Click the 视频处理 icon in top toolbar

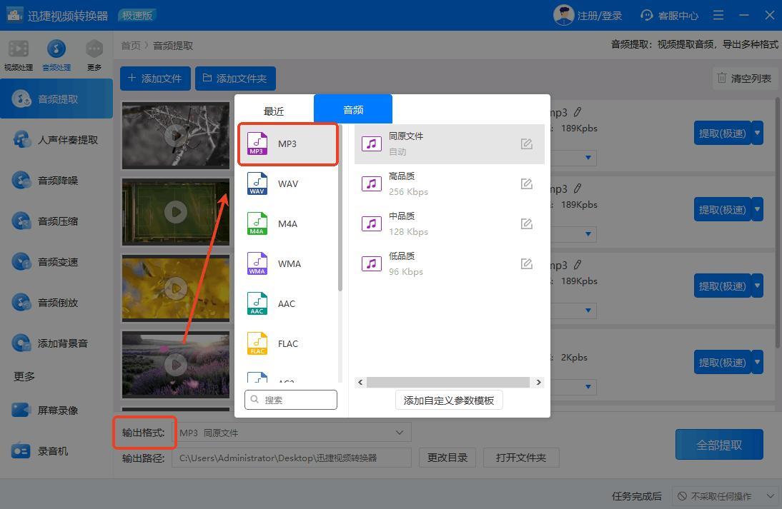(19, 49)
